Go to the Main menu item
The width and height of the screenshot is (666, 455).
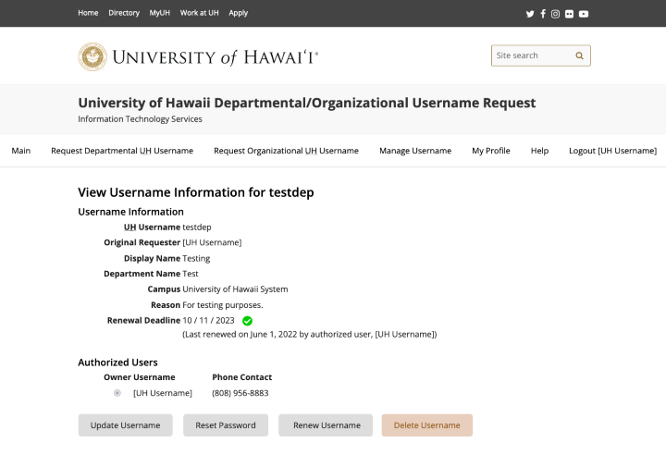pos(20,151)
